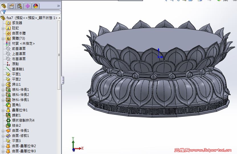Select the 基準軸1 axis icon
The image size is (237, 154).
(8, 69)
